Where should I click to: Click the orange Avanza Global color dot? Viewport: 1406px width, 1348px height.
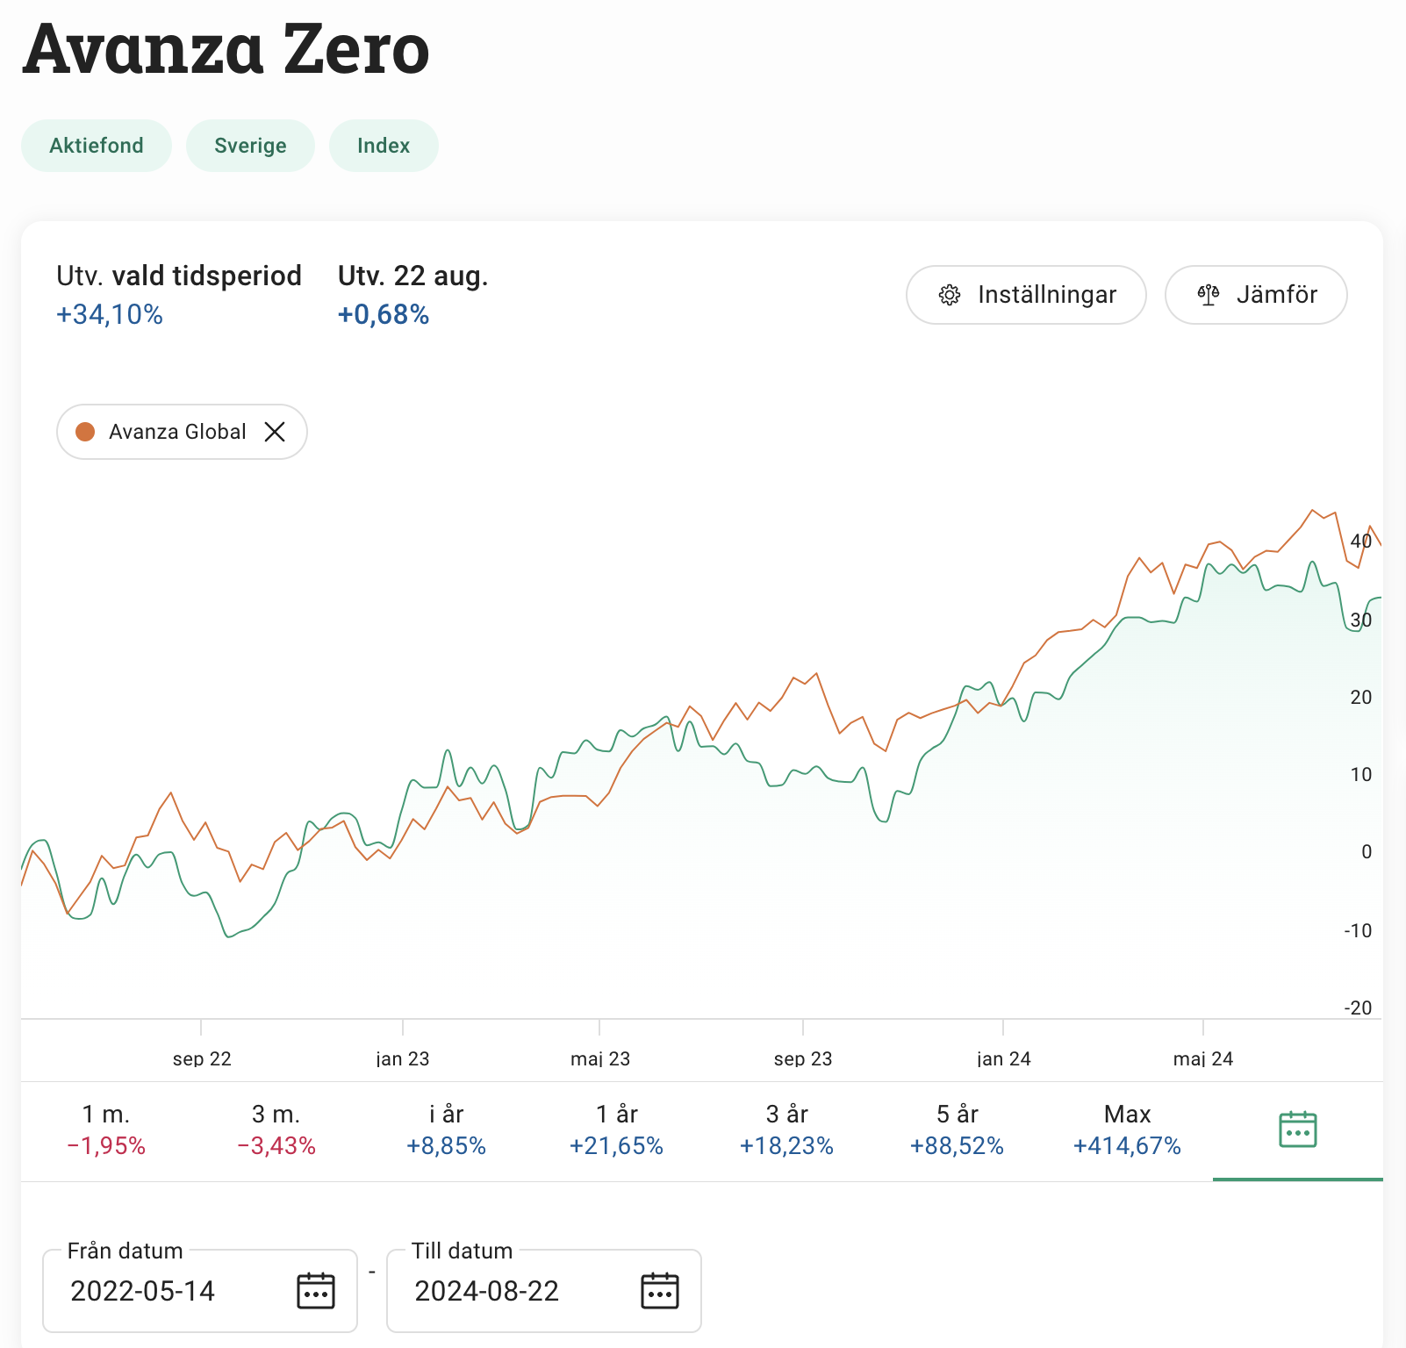pyautogui.click(x=85, y=432)
